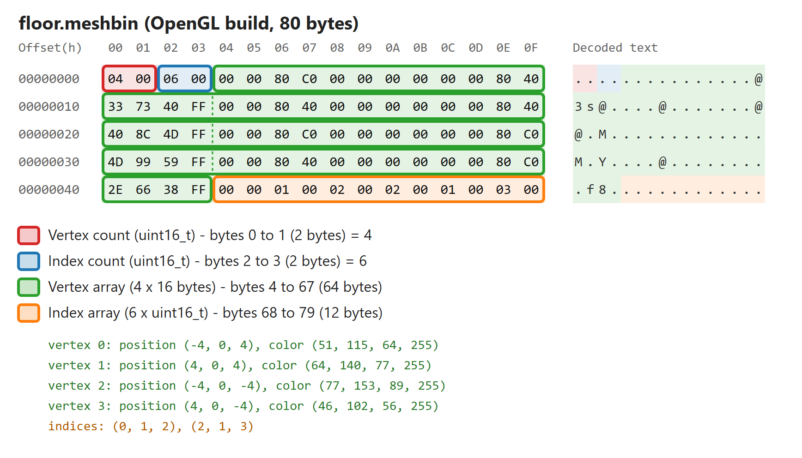Click the Offset(h) column header

click(50, 48)
